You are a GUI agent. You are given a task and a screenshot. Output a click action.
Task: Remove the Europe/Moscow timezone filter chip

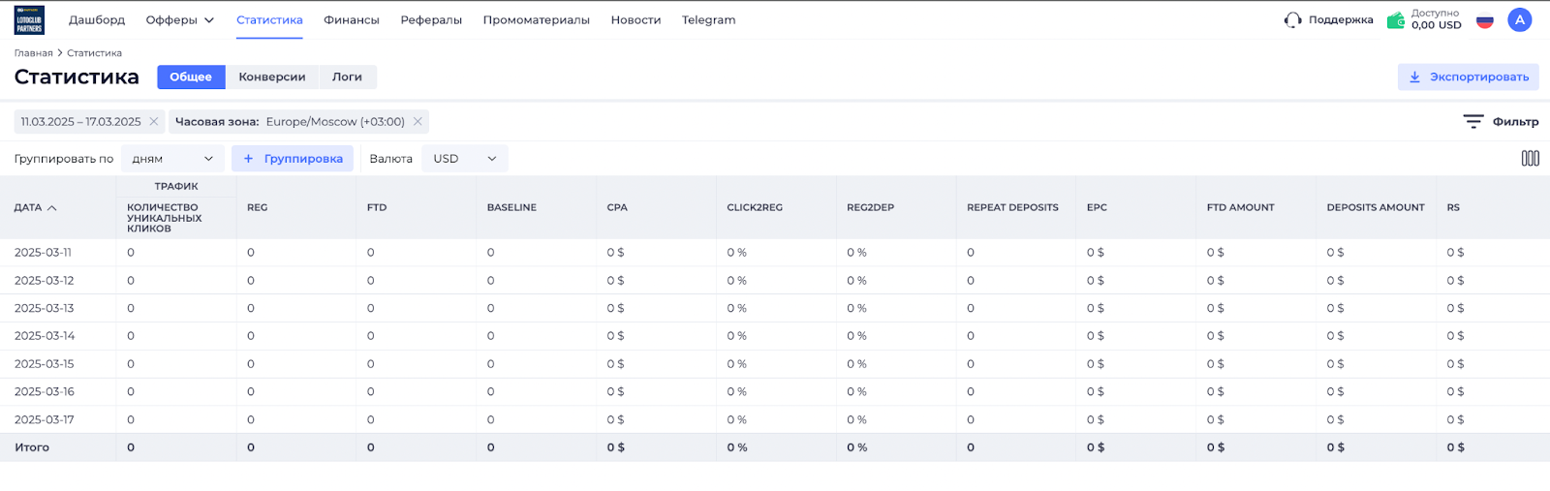(418, 122)
